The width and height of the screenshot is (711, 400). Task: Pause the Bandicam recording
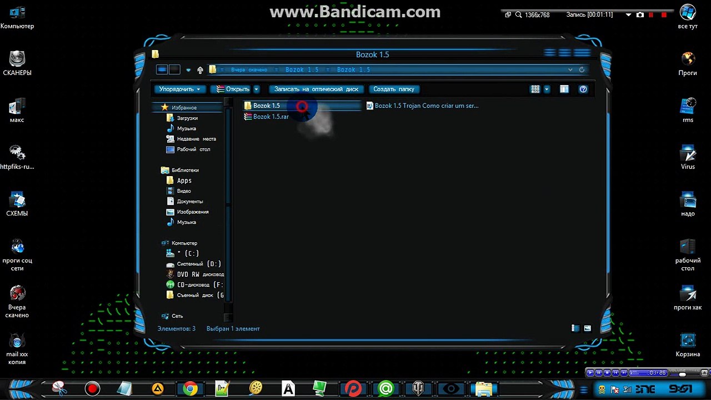(x=650, y=15)
